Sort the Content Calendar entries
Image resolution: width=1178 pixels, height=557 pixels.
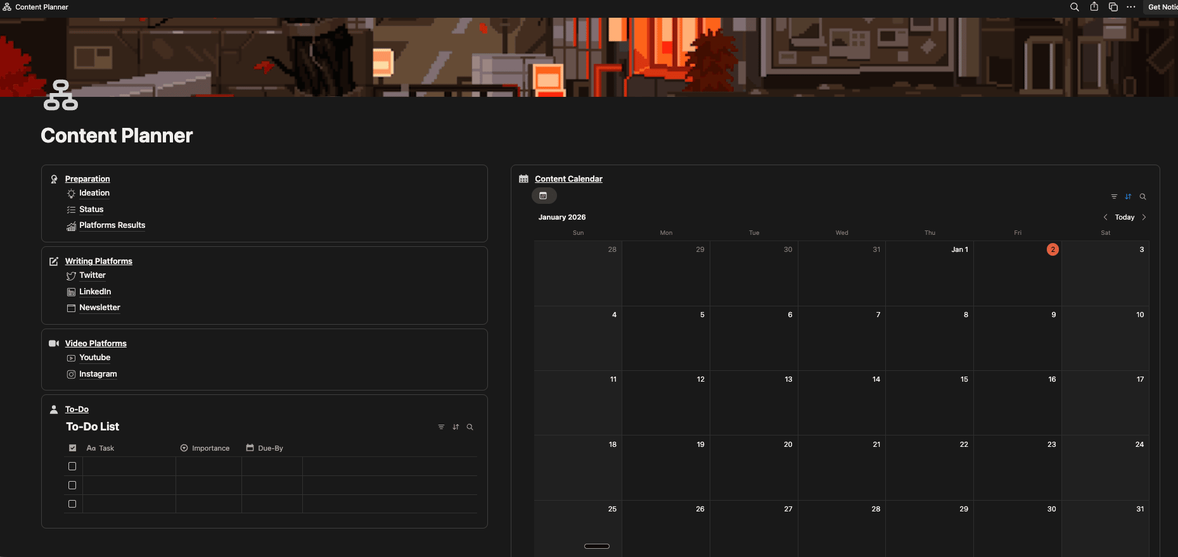[x=1128, y=197]
